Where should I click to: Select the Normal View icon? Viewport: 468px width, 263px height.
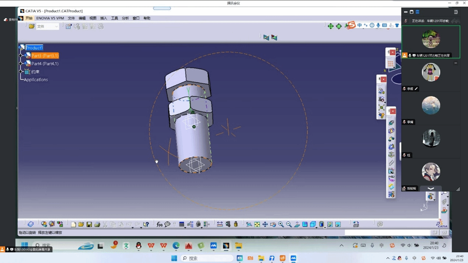pyautogui.click(x=297, y=224)
